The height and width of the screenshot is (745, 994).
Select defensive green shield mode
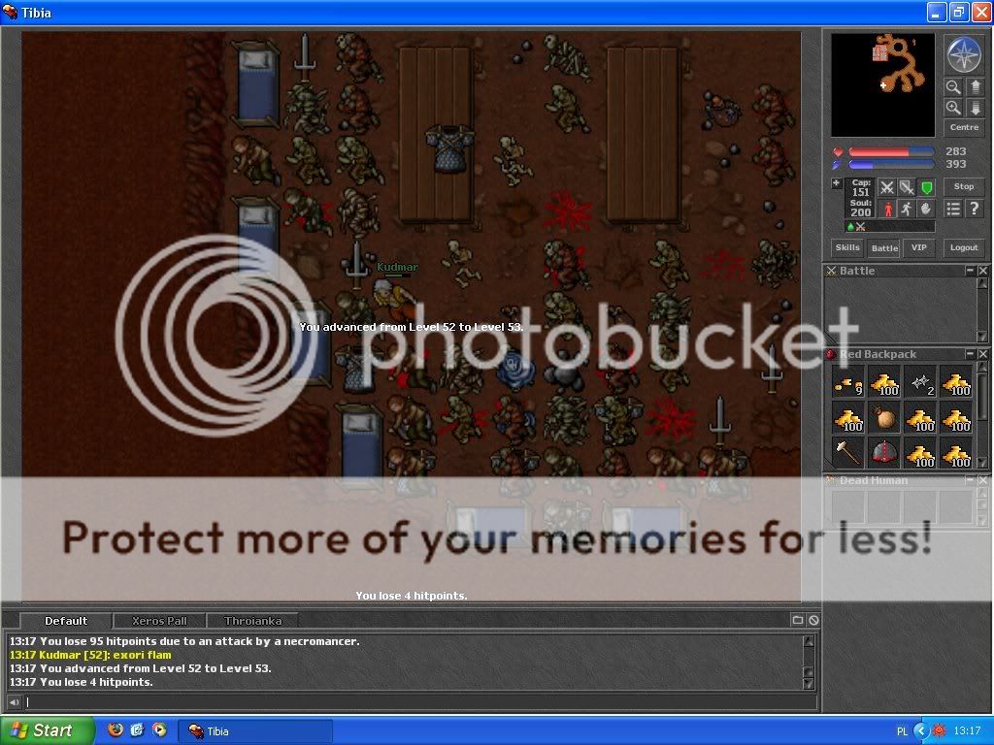point(927,187)
